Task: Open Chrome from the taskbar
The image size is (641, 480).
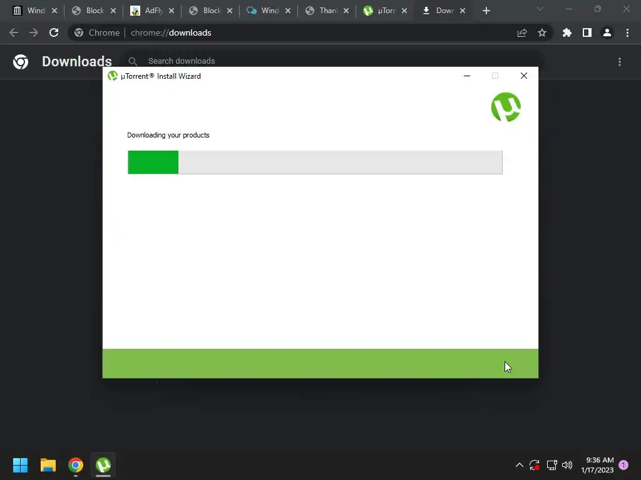Action: pos(76,465)
